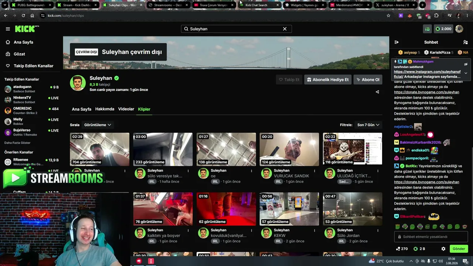This screenshot has height=266, width=473.
Task: Expand Daha Fazla Göster in sidebar
Action: click(x=17, y=143)
